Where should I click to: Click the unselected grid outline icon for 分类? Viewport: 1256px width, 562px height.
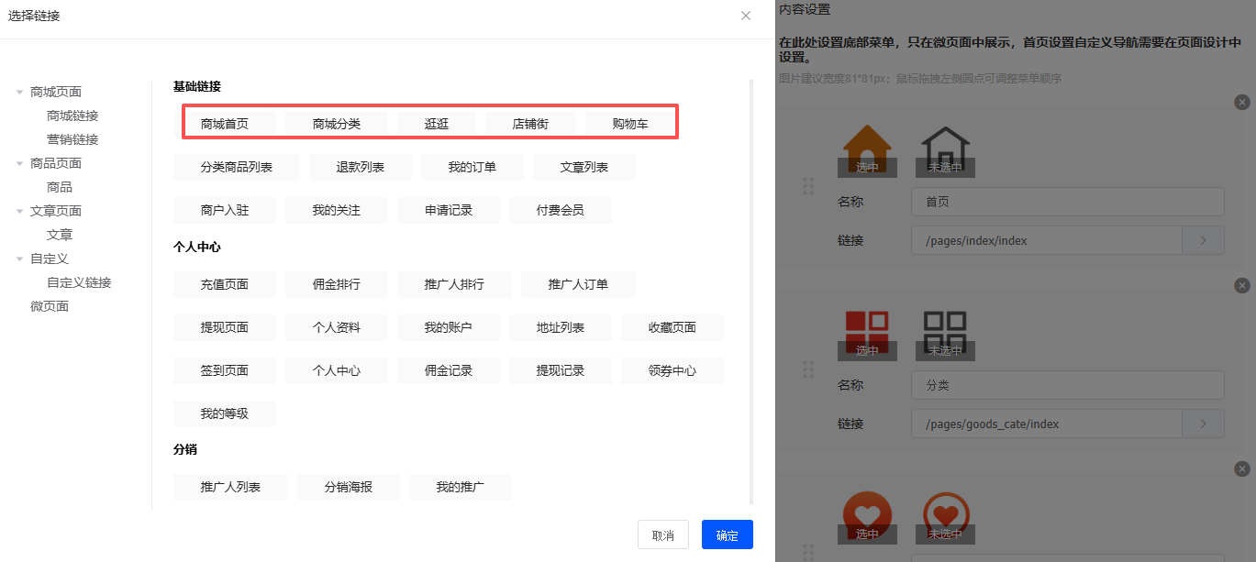(945, 333)
